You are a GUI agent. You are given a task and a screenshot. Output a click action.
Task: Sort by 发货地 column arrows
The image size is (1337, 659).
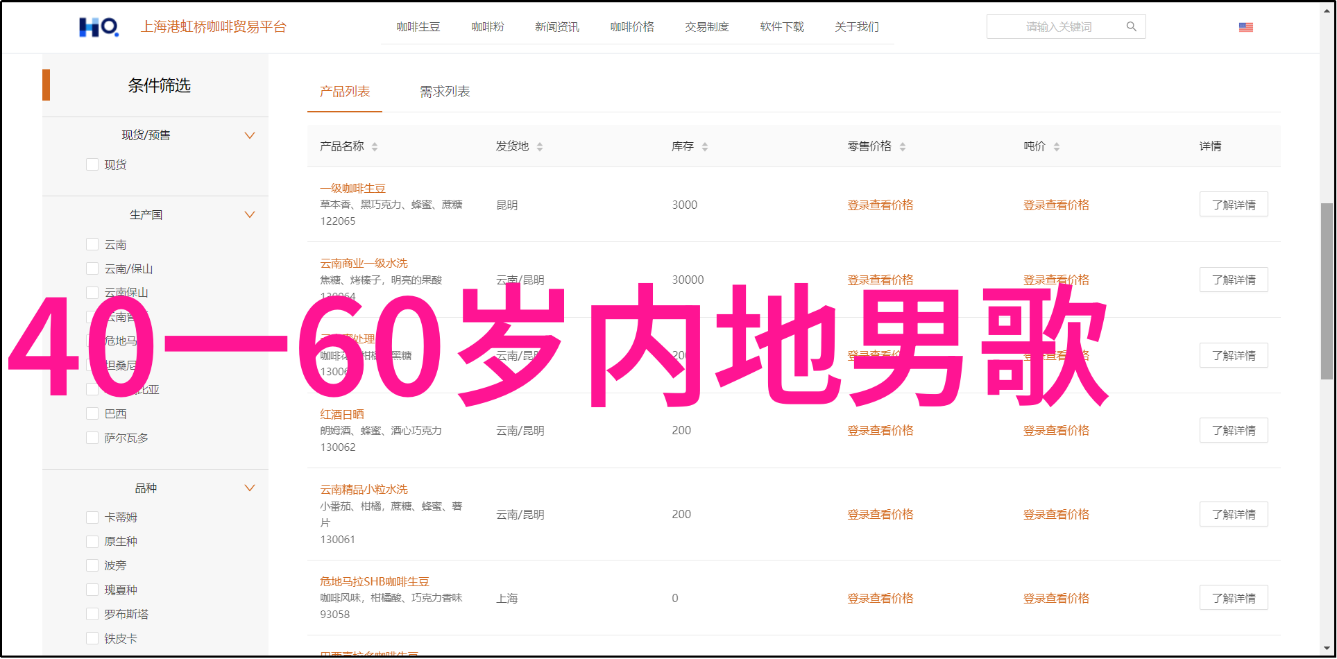[x=540, y=146]
